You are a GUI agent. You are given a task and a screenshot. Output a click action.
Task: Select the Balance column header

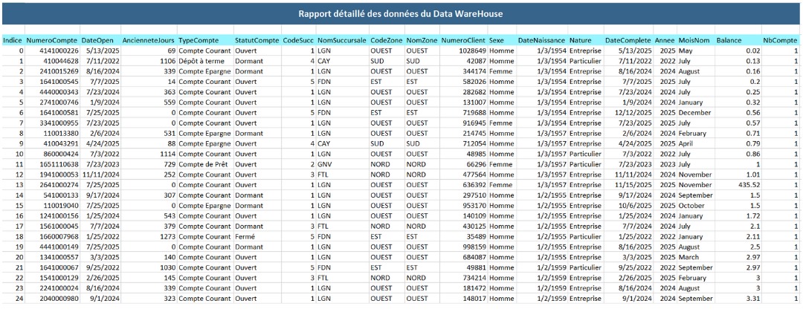[x=731, y=39]
